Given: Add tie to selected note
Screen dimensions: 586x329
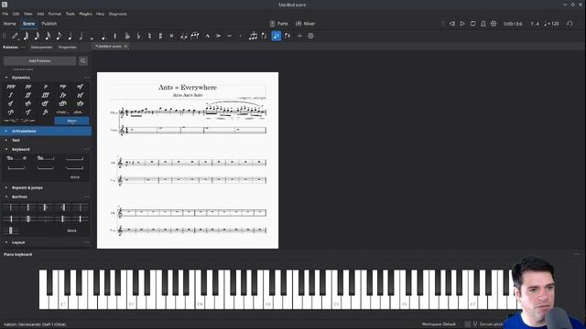Looking at the screenshot, I should coord(183,37).
